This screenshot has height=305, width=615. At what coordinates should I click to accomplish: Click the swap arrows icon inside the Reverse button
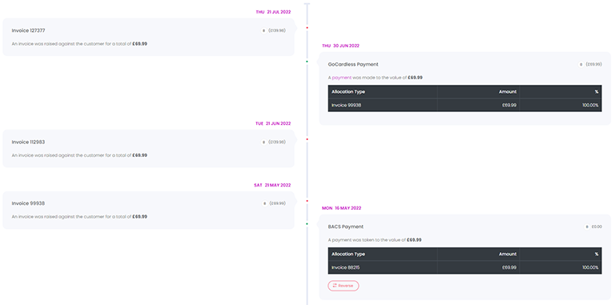point(335,286)
